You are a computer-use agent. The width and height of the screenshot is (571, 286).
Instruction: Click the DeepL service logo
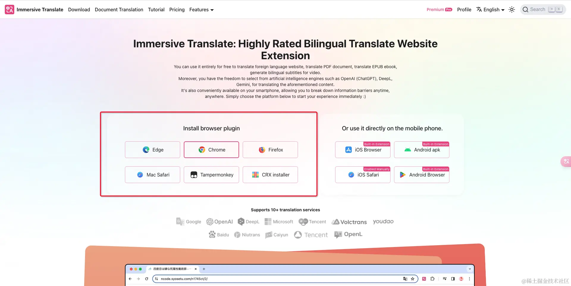pos(249,222)
